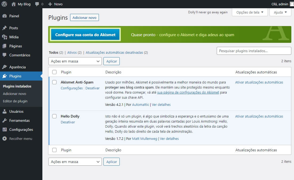The width and height of the screenshot is (294, 180).
Task: Select Adicionar novo in sidebar submenu
Action: tap(14, 94)
